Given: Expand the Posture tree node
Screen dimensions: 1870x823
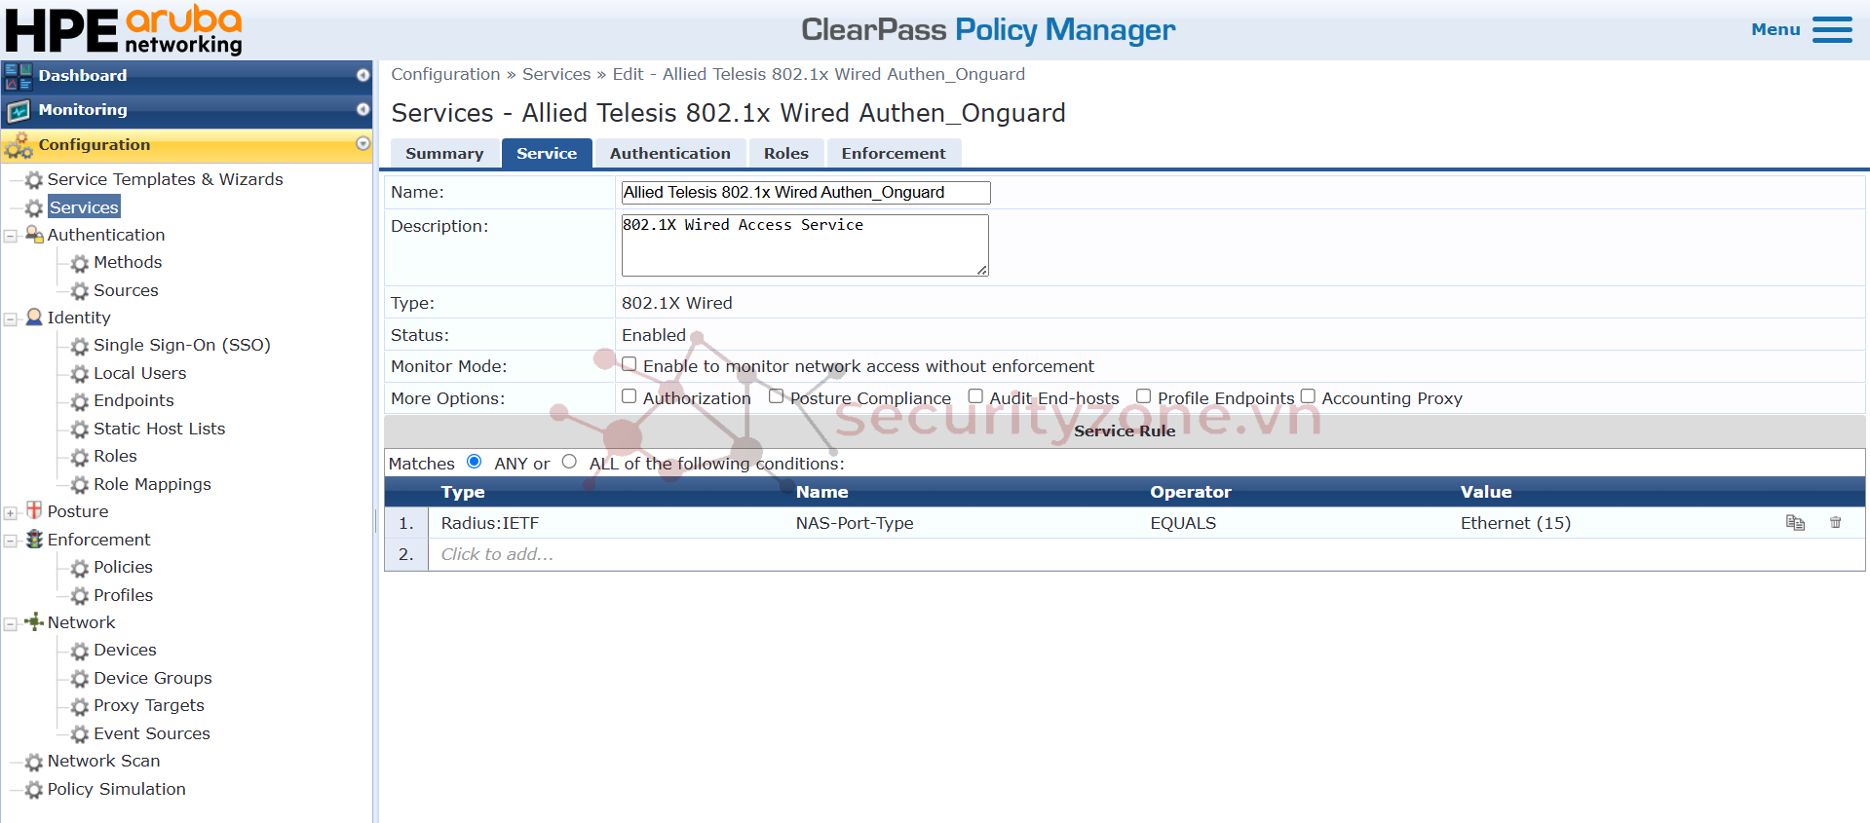Looking at the screenshot, I should click(x=11, y=512).
